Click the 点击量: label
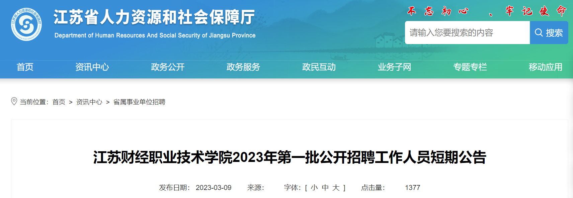573x198 pixels. click(373, 188)
